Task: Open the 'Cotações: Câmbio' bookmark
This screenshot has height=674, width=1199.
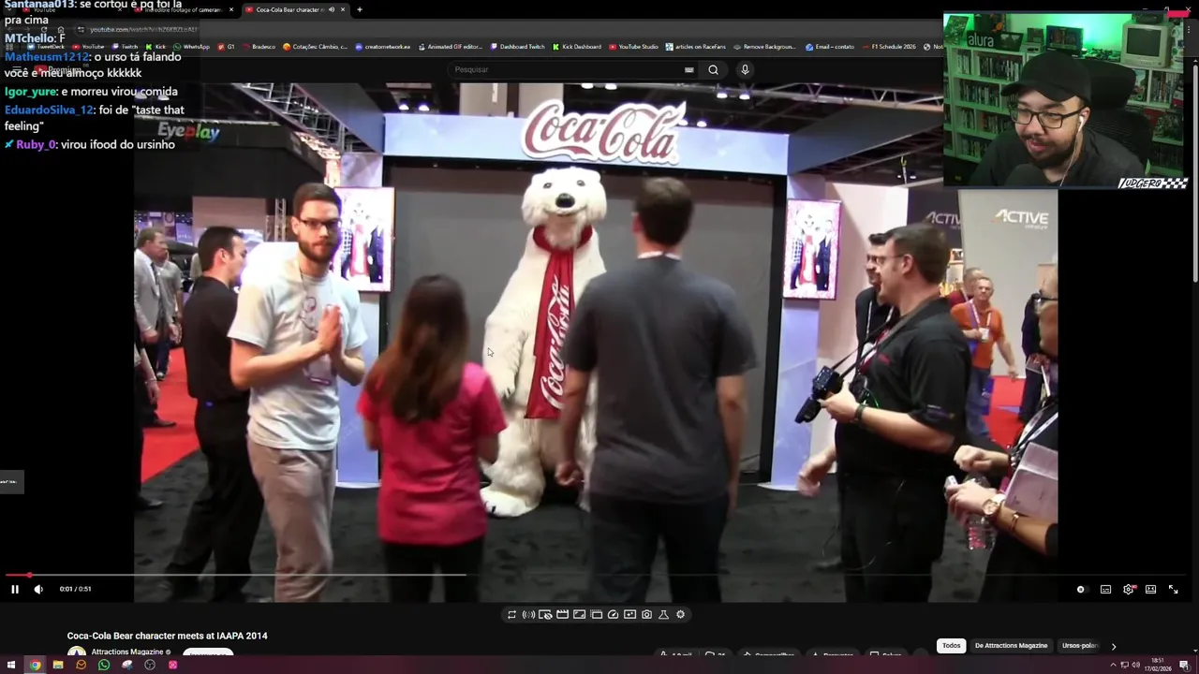Action: pos(316,47)
